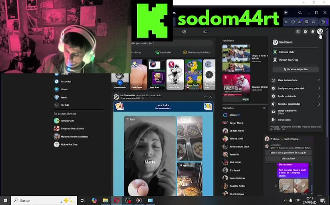Viewport: 330px width, 205px height.
Task: Click the account profile avatar in the header
Action: click(x=320, y=32)
